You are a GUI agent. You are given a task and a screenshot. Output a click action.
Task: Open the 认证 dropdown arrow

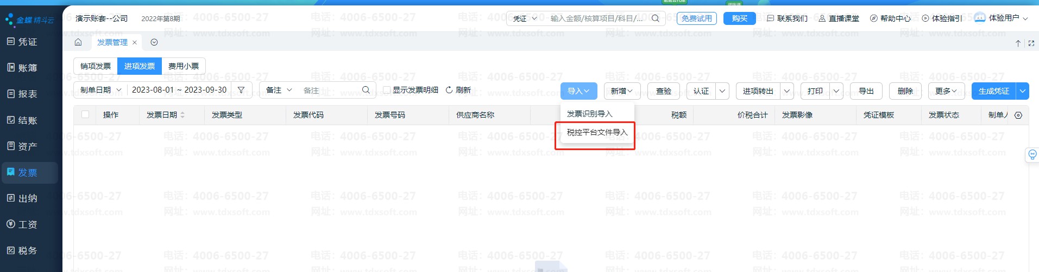pyautogui.click(x=722, y=91)
